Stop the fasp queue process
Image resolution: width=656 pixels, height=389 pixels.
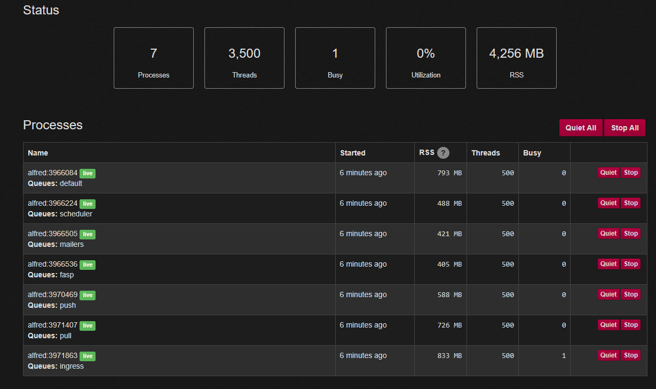click(630, 264)
